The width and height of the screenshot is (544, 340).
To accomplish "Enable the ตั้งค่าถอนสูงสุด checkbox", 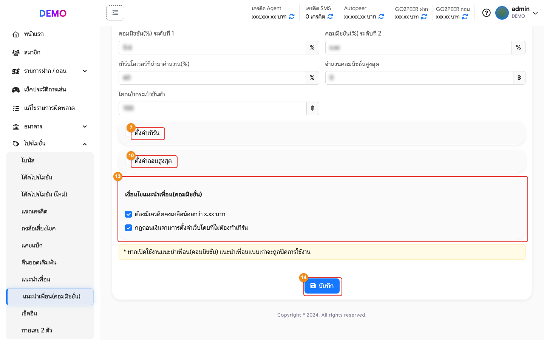I will point(128,161).
